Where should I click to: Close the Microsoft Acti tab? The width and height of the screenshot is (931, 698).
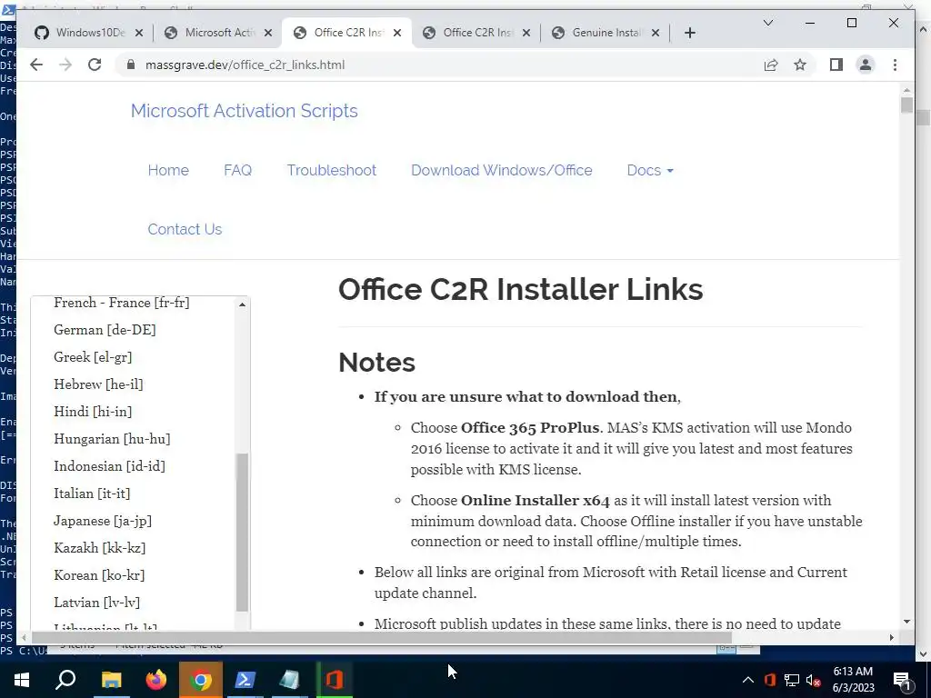[268, 33]
